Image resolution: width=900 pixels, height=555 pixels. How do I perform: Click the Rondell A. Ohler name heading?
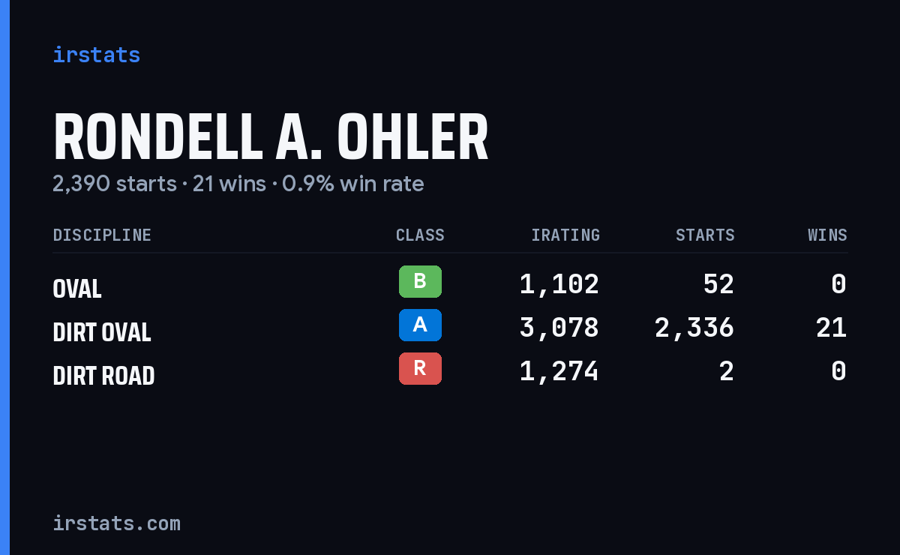(x=271, y=137)
